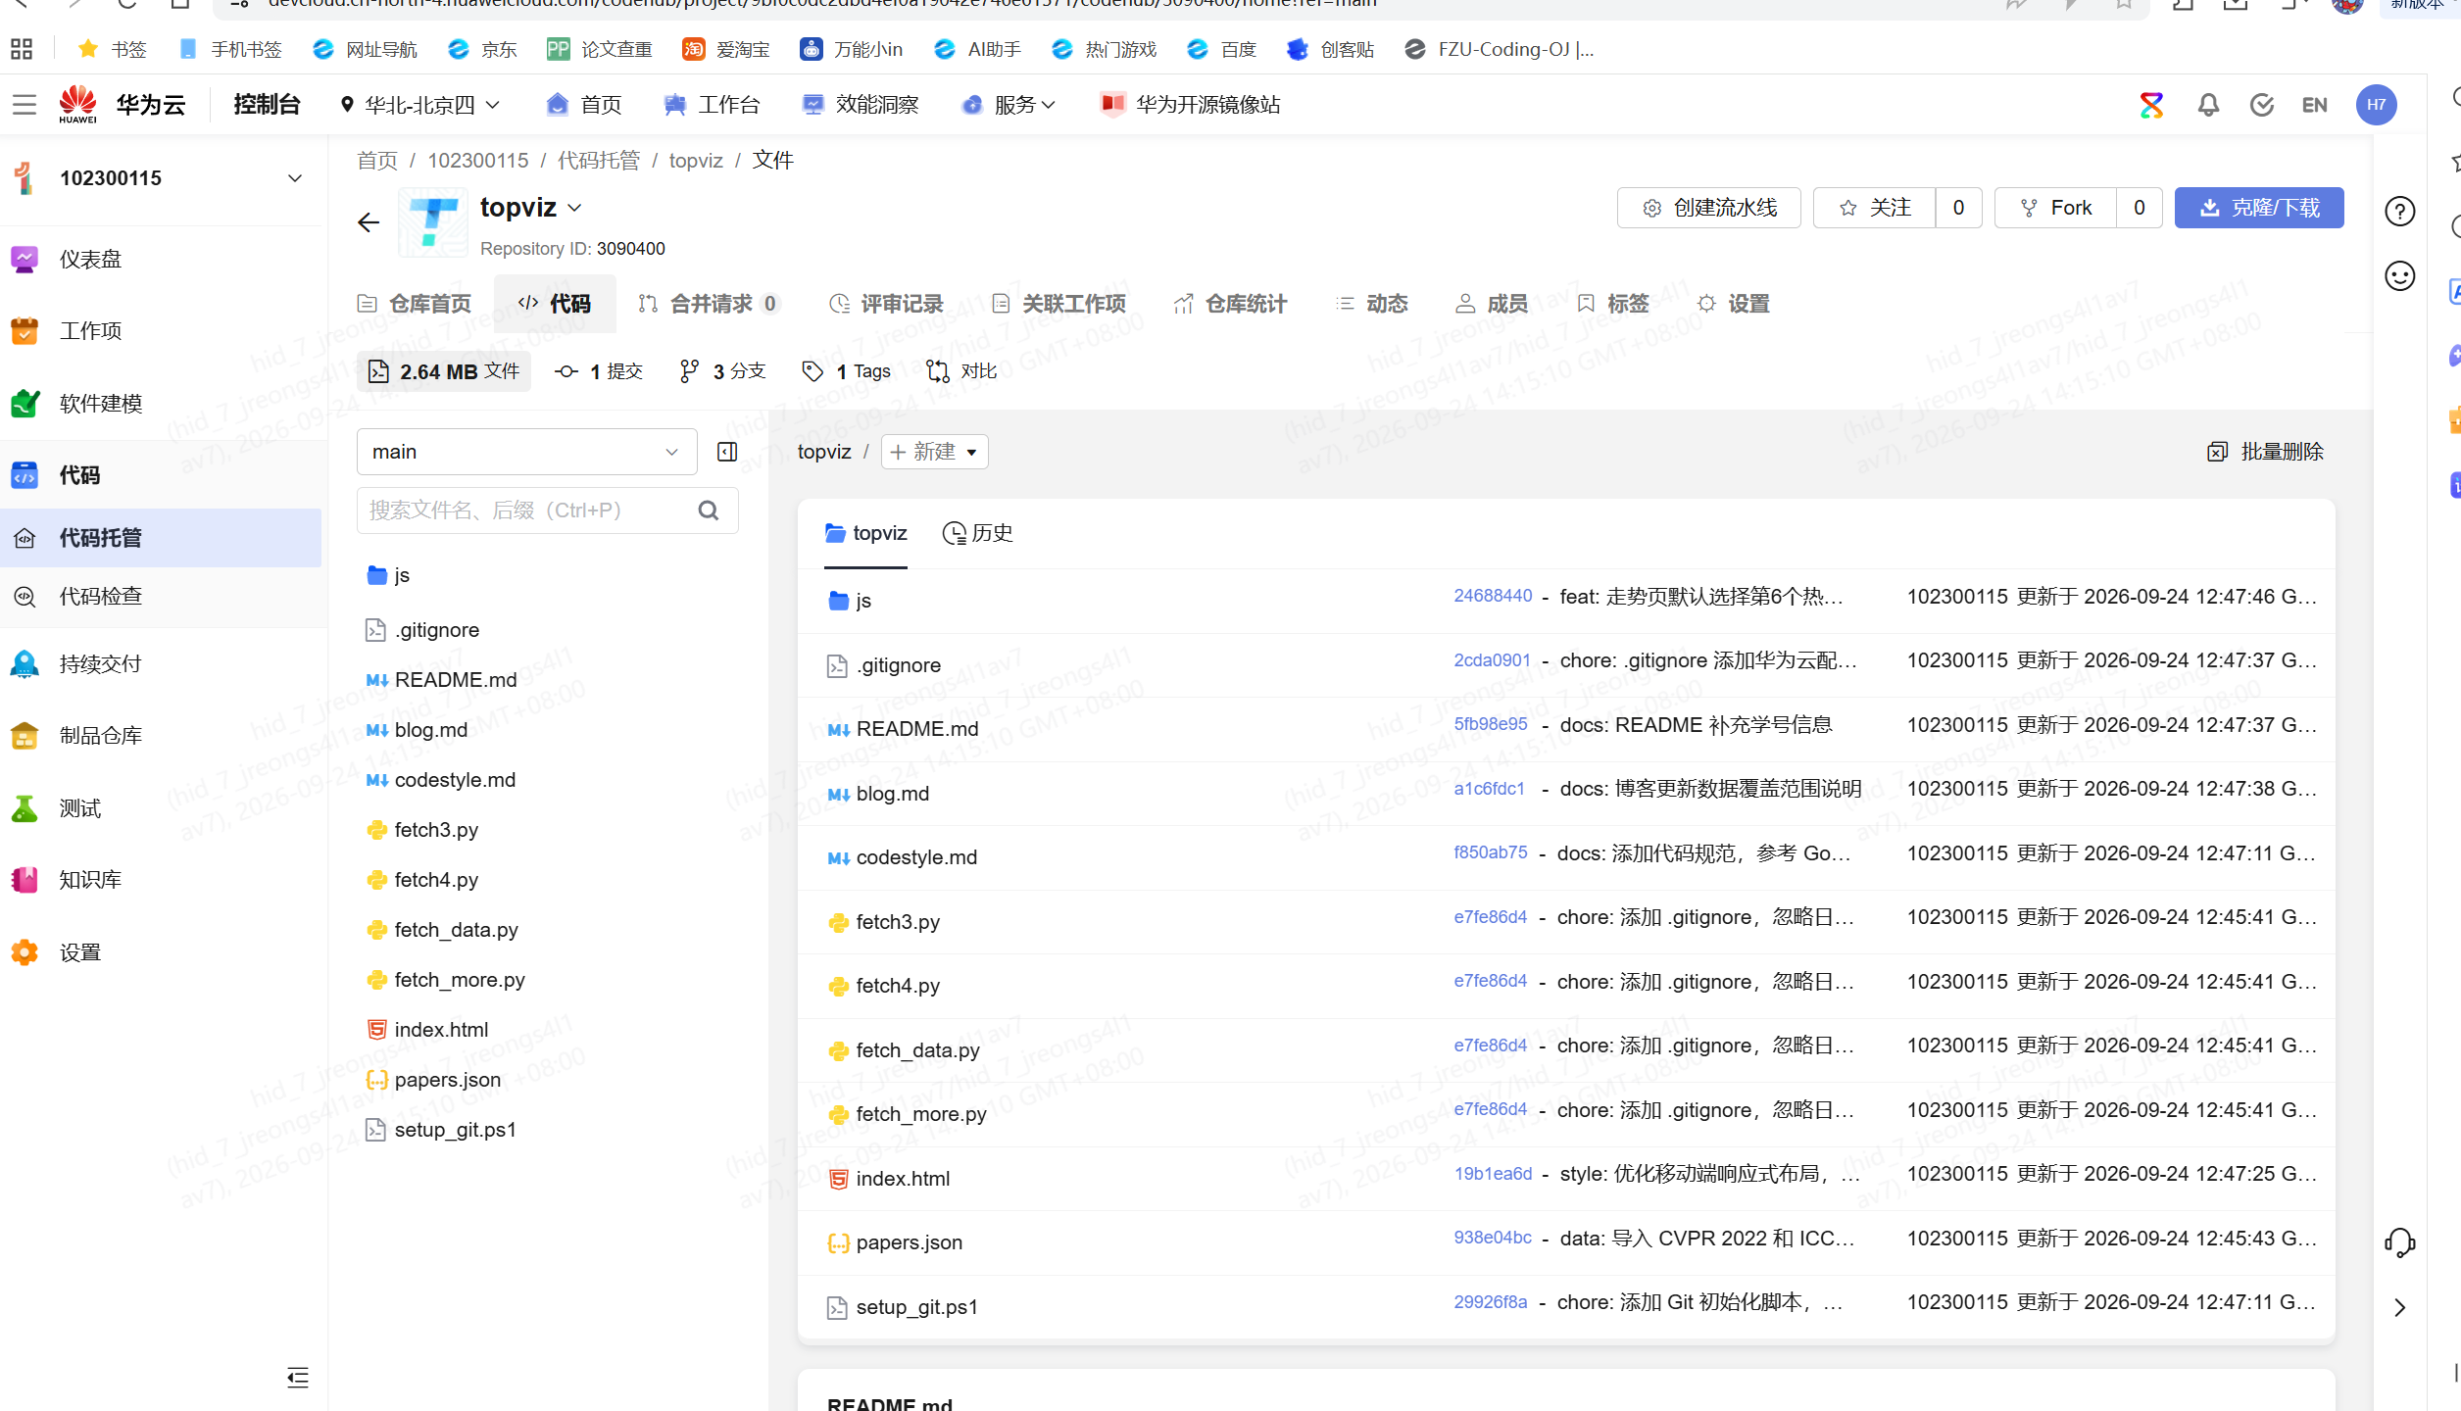This screenshot has height=1411, width=2461.
Task: Open 华为开源镜像站 in the header
Action: coord(1191,105)
